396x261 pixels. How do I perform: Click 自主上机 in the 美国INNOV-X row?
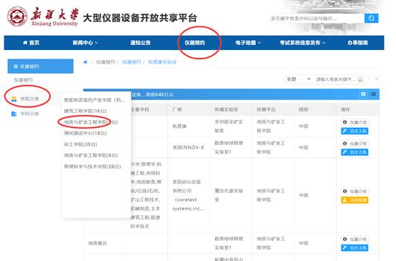click(x=355, y=152)
